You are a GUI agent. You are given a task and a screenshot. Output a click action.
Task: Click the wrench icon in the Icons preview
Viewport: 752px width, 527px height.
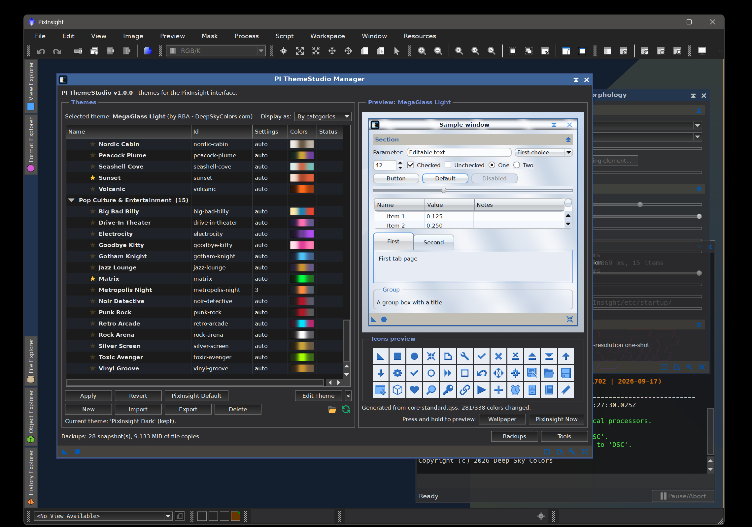pos(464,356)
